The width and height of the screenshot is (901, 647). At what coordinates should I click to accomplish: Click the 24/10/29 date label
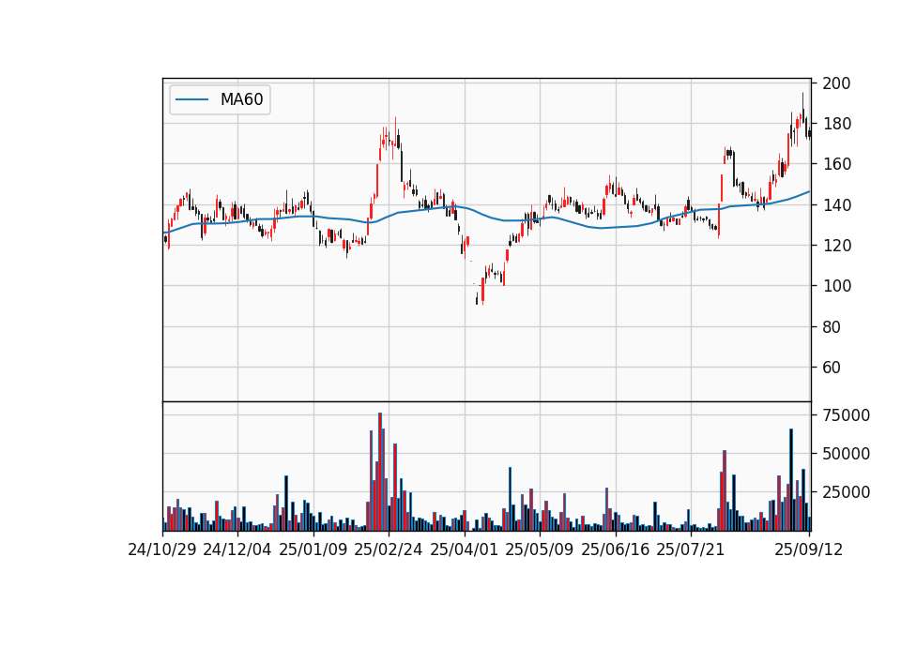[x=162, y=549]
